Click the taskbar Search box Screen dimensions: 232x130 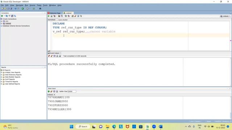(83, 127)
